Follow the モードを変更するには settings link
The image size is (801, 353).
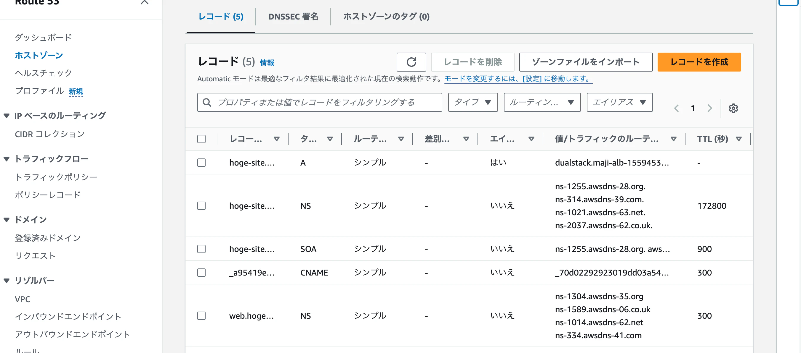pos(518,79)
